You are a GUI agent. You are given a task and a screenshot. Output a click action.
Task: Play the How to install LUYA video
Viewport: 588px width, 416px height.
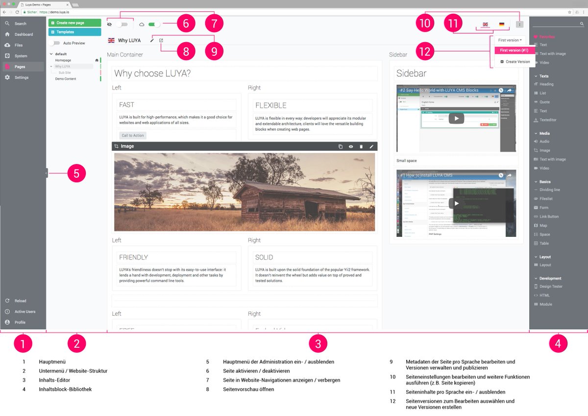(456, 203)
